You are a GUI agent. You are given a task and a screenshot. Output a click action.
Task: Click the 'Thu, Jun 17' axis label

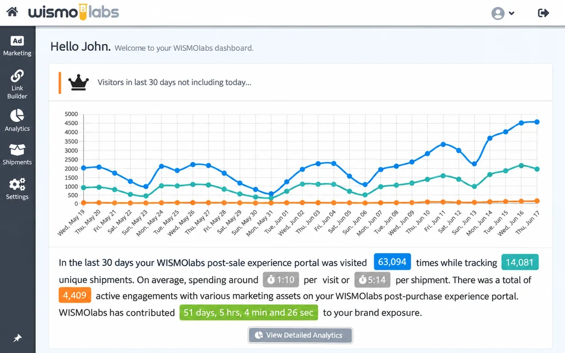click(527, 223)
